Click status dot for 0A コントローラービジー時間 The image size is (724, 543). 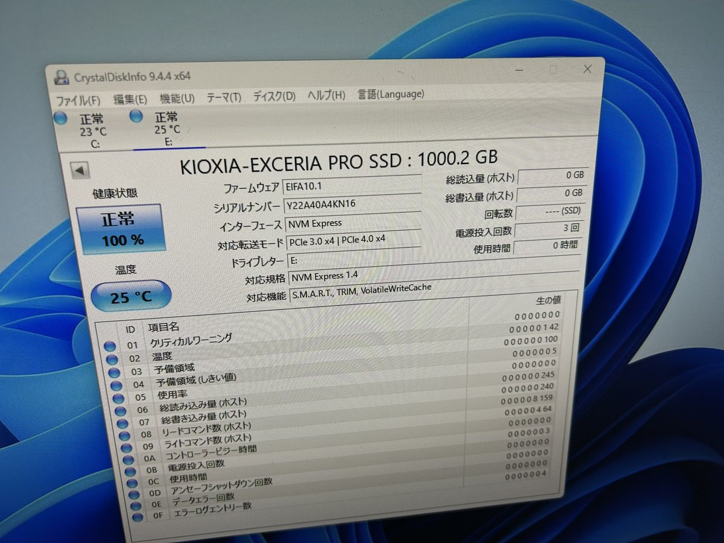130,460
